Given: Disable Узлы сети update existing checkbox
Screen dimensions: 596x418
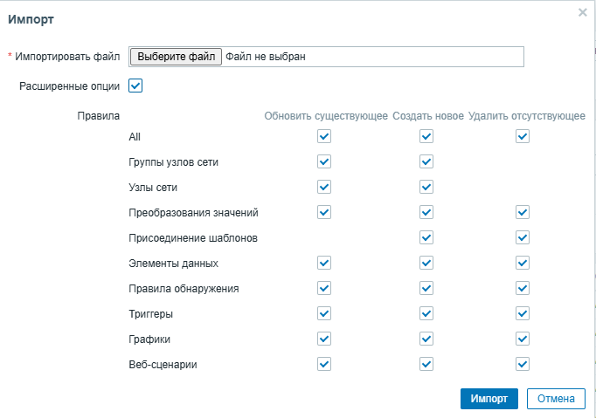Looking at the screenshot, I should click(324, 187).
